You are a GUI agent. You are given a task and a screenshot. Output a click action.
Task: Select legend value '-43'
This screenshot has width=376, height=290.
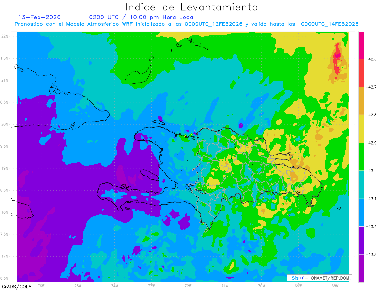370,171
